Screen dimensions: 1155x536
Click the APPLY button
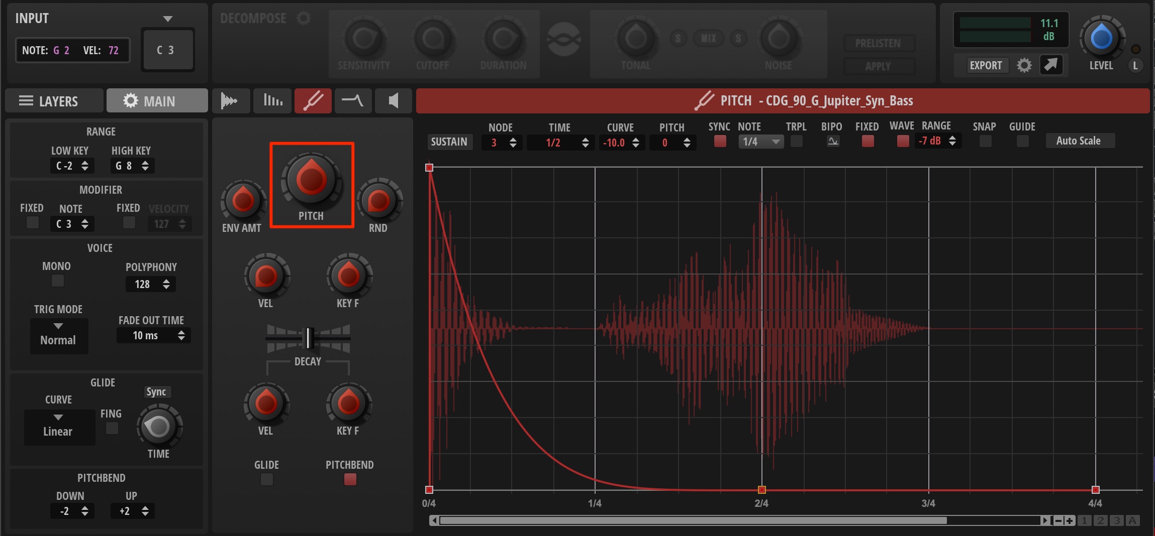click(878, 66)
